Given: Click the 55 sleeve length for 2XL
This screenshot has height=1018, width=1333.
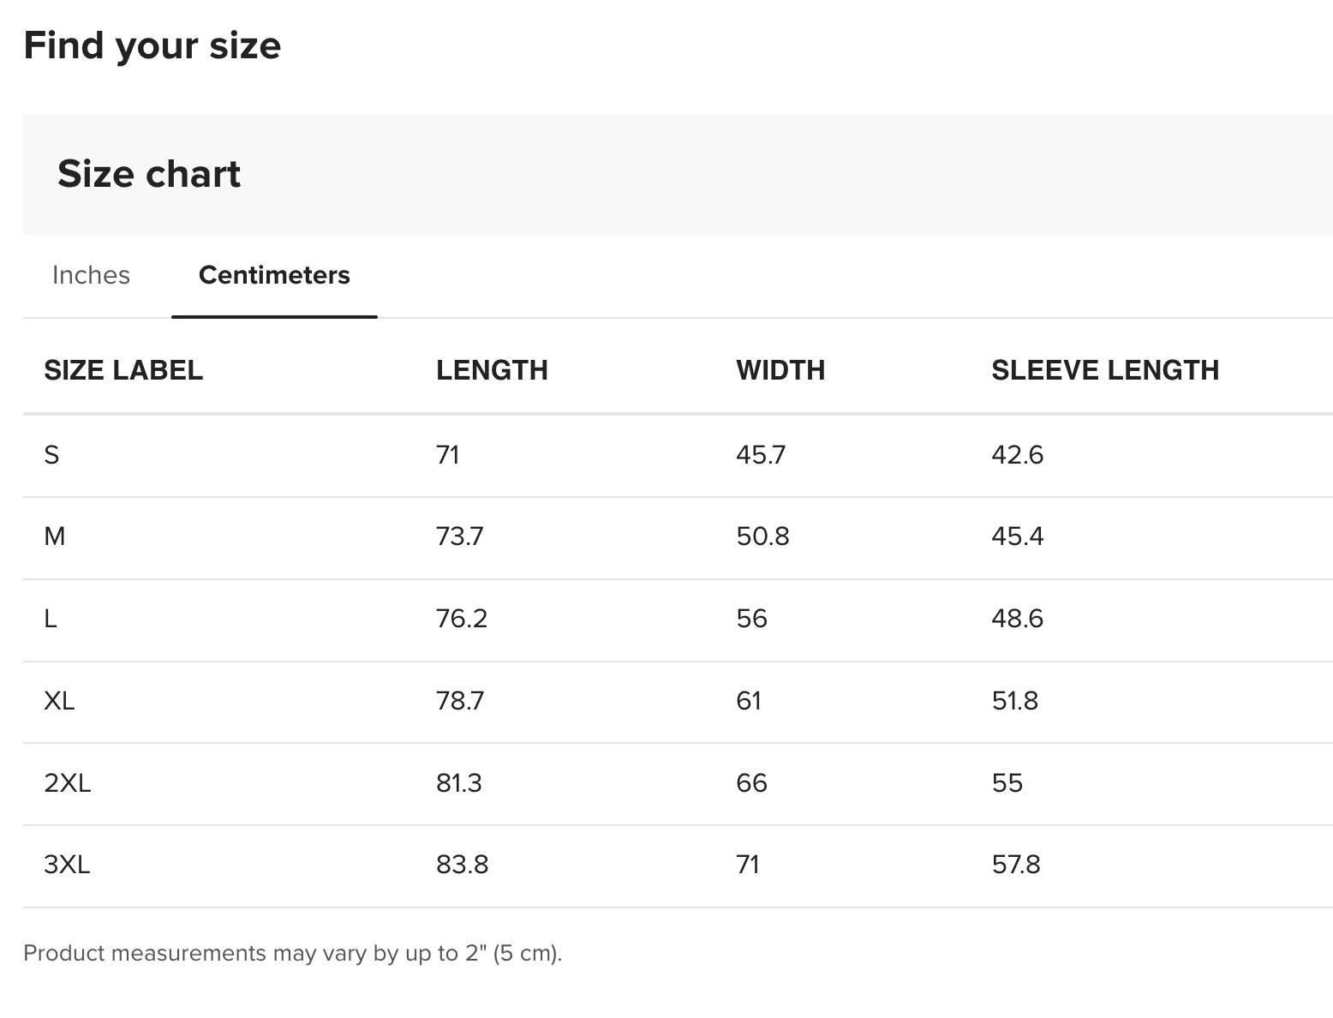Looking at the screenshot, I should 1007,783.
